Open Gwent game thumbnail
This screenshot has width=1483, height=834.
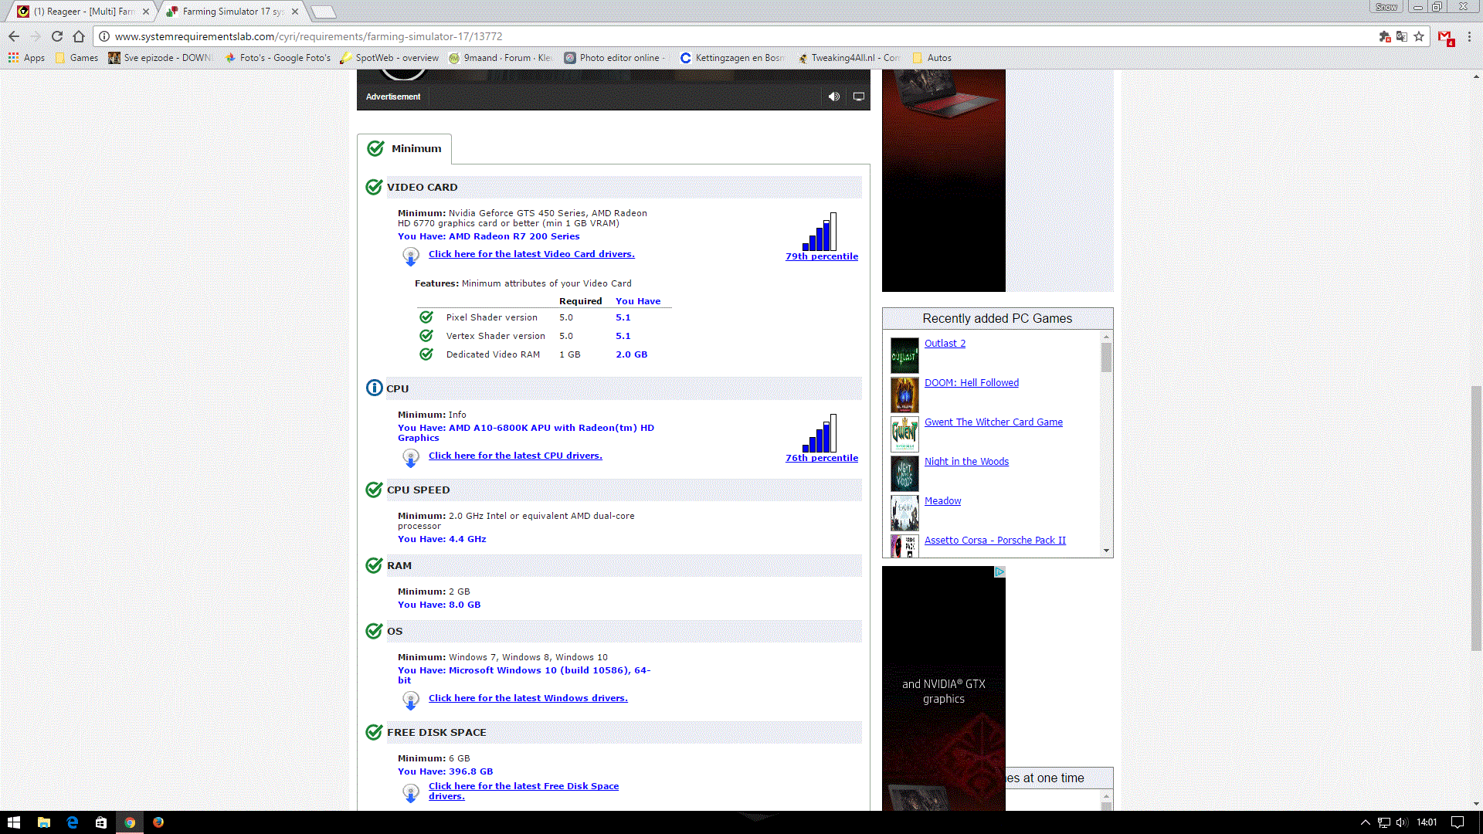point(904,434)
